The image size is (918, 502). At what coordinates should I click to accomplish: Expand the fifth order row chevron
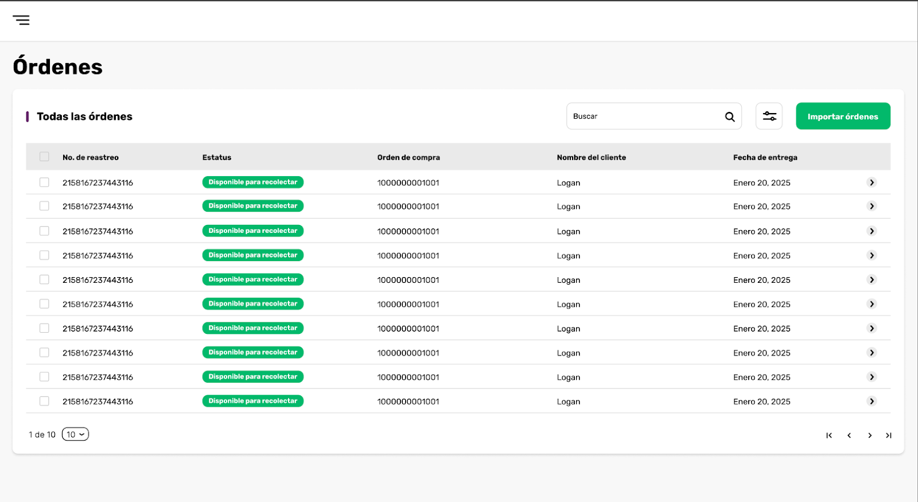[x=872, y=279]
